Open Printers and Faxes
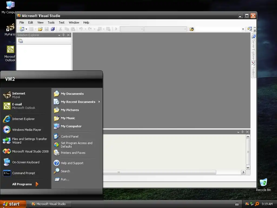Viewport: 277px width, 208px height. tap(77, 153)
